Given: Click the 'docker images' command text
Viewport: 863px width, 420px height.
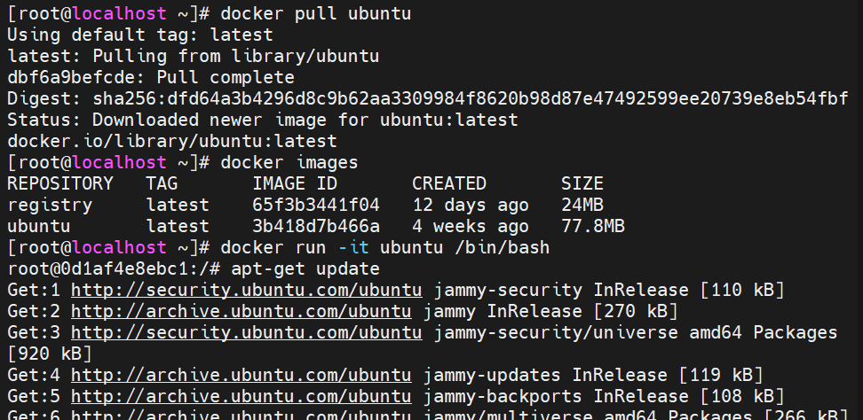Looking at the screenshot, I should pyautogui.click(x=289, y=162).
